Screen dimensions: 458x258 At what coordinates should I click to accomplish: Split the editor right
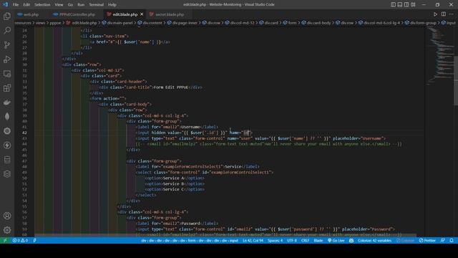click(444, 14)
